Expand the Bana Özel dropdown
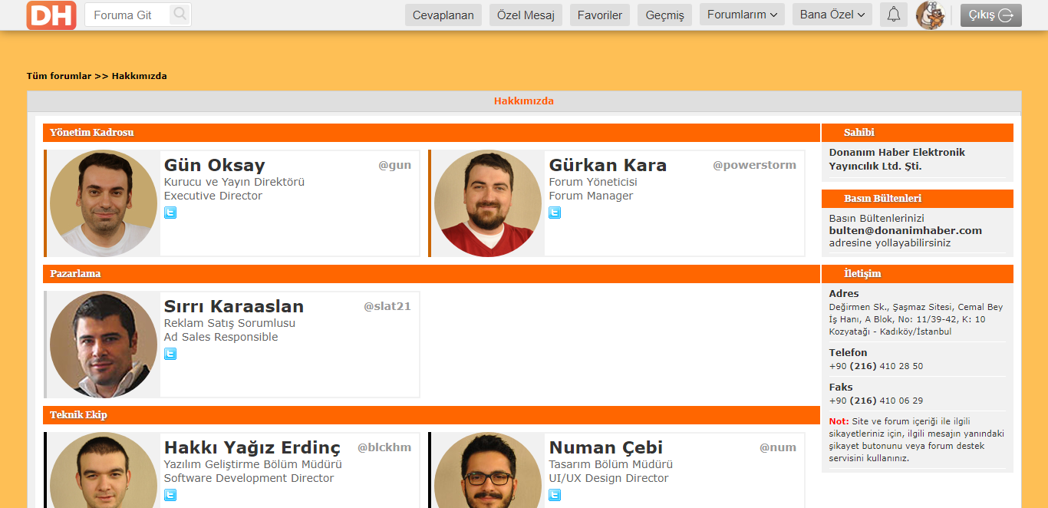The image size is (1048, 508). tap(832, 15)
